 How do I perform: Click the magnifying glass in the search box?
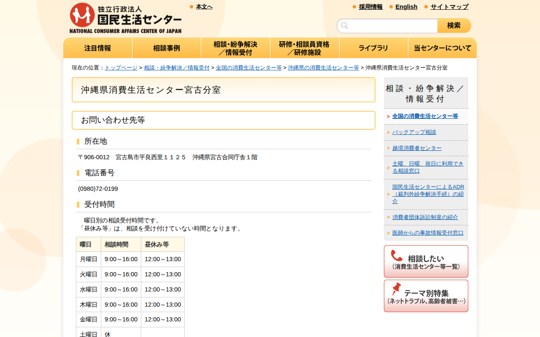point(345,26)
